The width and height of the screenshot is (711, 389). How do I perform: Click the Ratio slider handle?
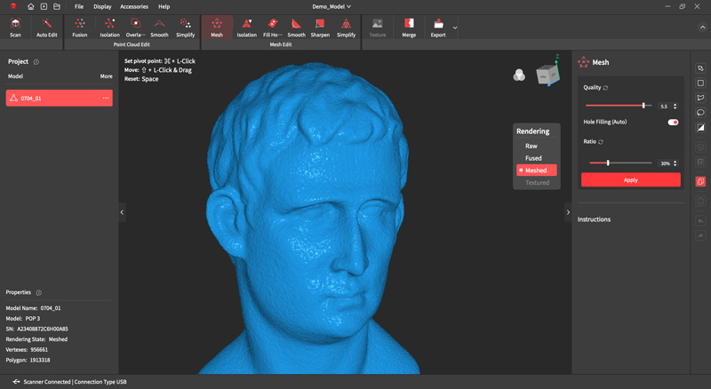pos(608,163)
